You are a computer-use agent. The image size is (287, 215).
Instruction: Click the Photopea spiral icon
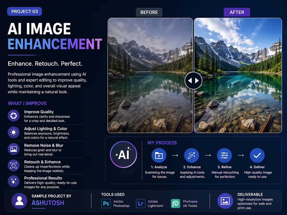pyautogui.click(x=176, y=204)
